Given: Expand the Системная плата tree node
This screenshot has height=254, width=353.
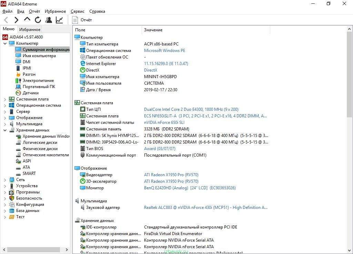Looking at the screenshot, I should 5,99.
